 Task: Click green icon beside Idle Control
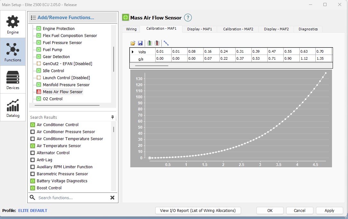[39, 71]
